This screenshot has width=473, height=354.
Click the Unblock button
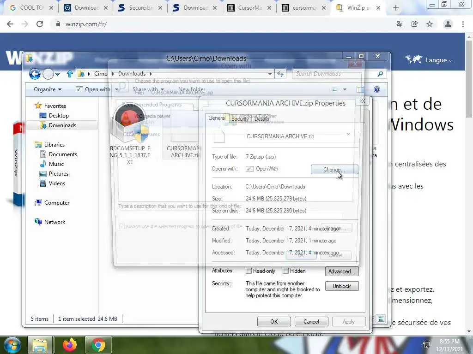coord(342,286)
